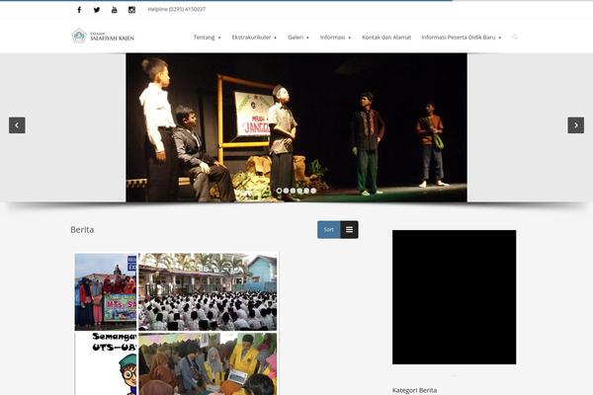Open the Facebook social icon
The width and height of the screenshot is (593, 395).
click(x=79, y=10)
